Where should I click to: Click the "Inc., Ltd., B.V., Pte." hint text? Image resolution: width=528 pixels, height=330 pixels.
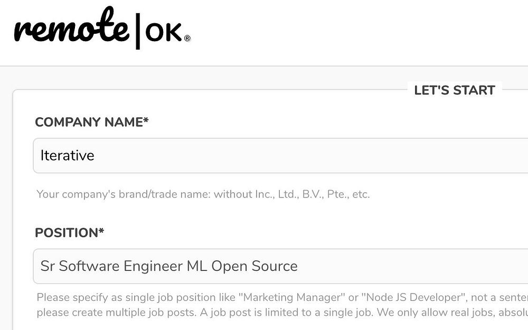coord(301,194)
